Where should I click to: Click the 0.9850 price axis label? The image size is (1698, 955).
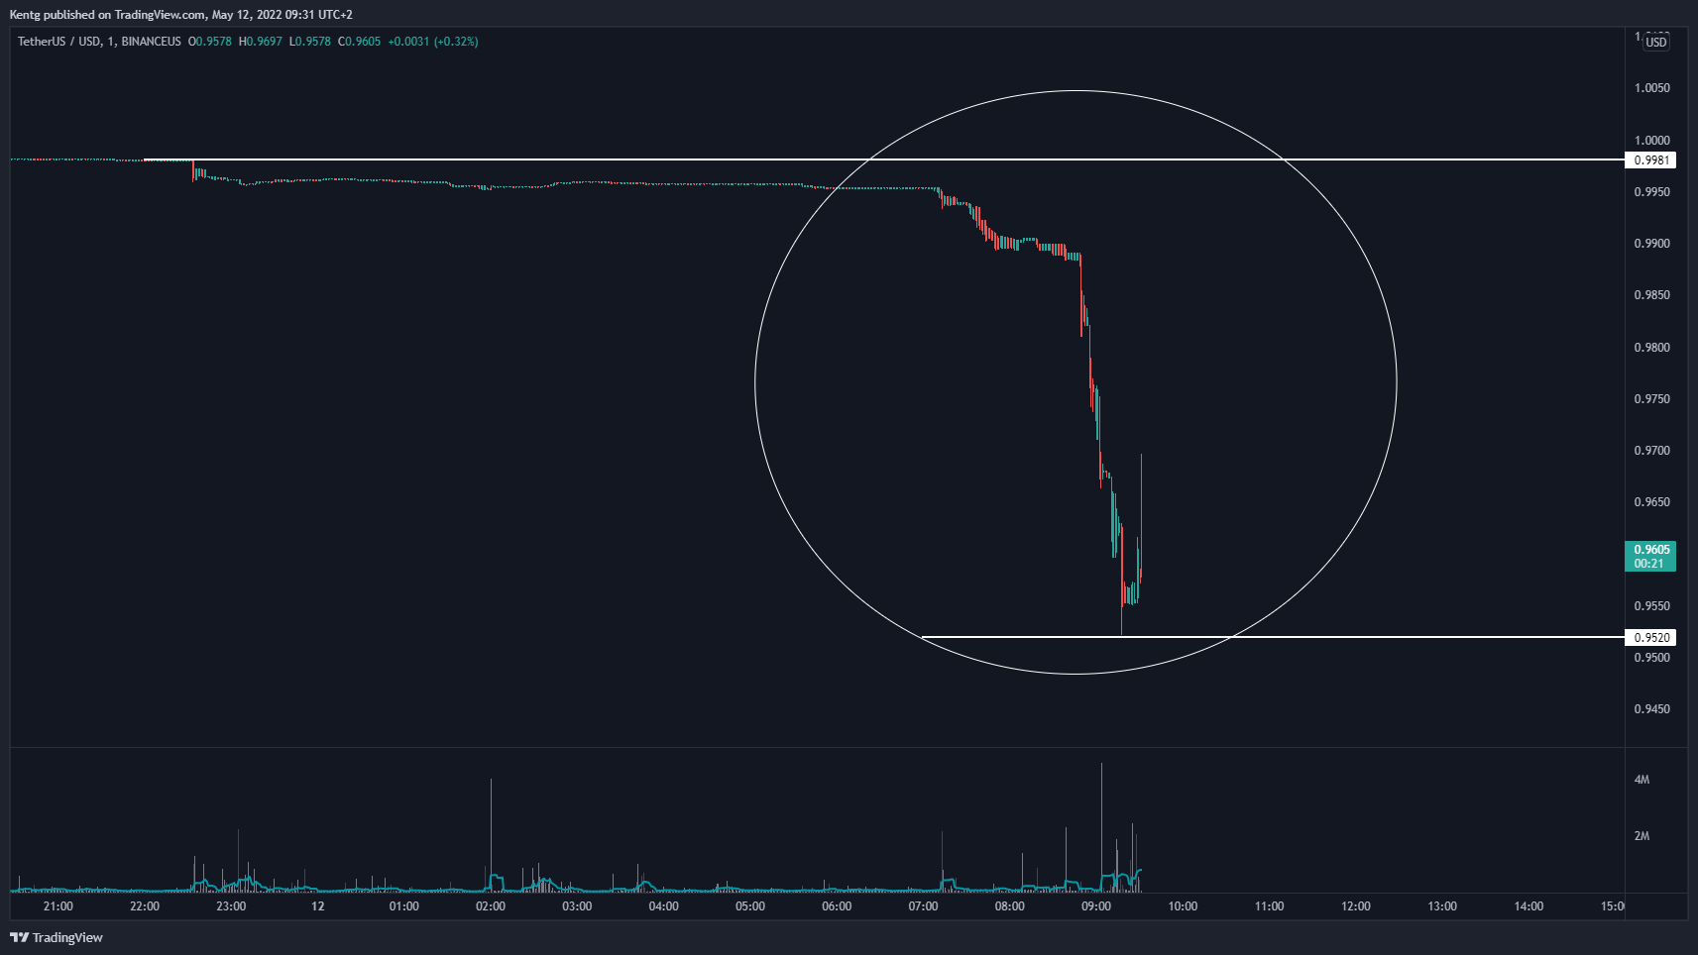(x=1652, y=295)
